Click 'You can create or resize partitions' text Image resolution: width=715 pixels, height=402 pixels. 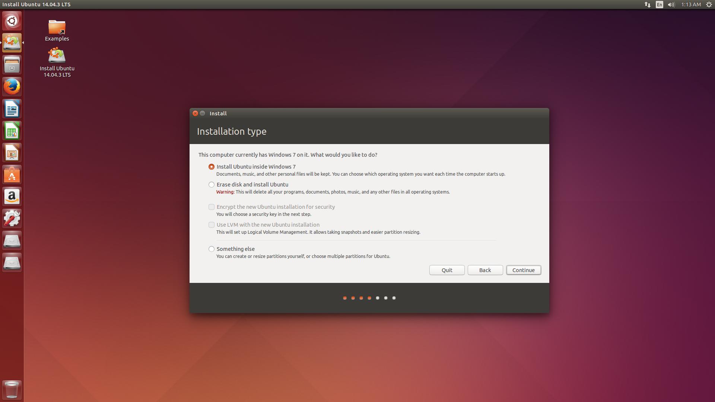tap(303, 256)
